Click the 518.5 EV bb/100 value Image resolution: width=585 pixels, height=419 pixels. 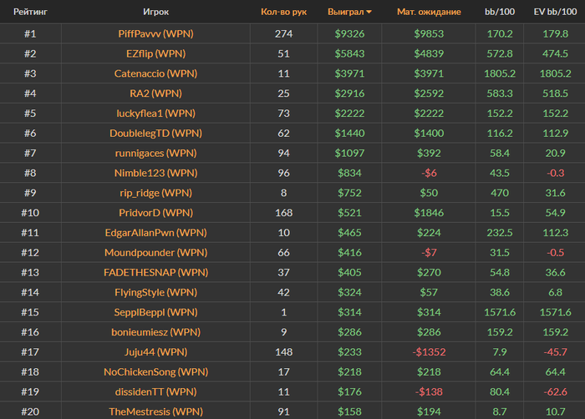pyautogui.click(x=555, y=93)
